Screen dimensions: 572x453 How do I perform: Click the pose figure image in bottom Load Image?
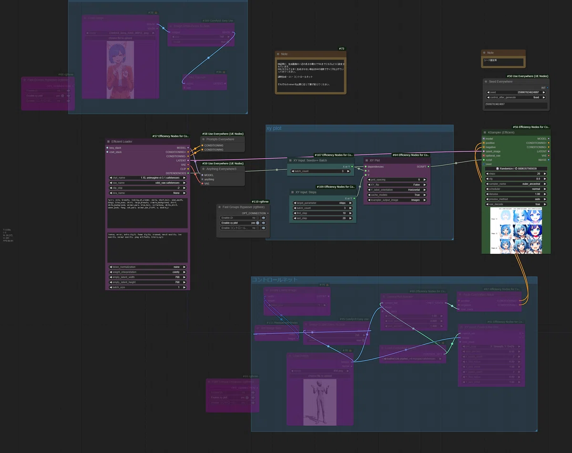[x=320, y=402]
